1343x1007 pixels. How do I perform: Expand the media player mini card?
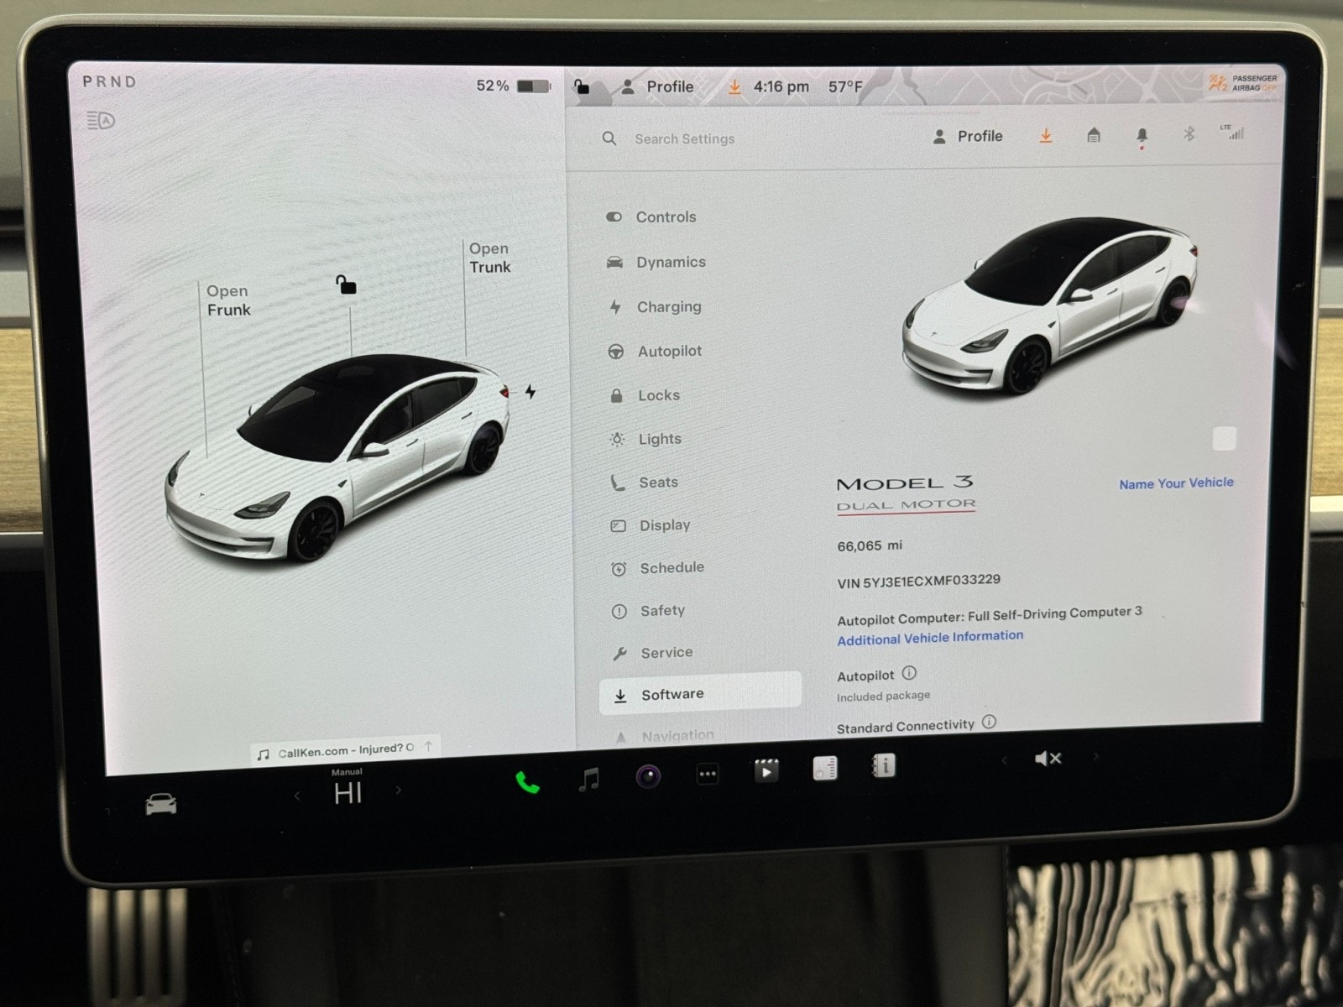346,749
